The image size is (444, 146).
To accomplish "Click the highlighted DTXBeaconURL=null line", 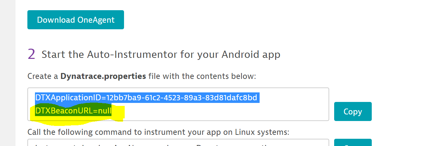I will click(74, 111).
